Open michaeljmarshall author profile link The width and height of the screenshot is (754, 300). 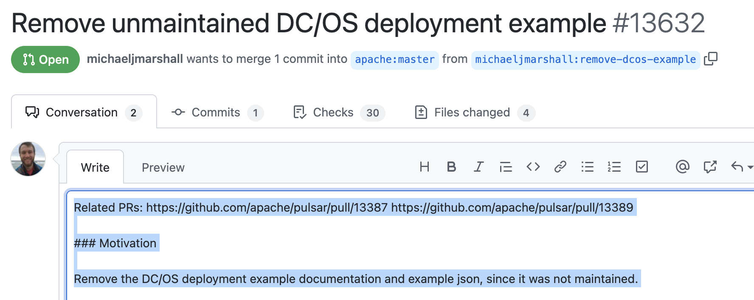pyautogui.click(x=135, y=59)
